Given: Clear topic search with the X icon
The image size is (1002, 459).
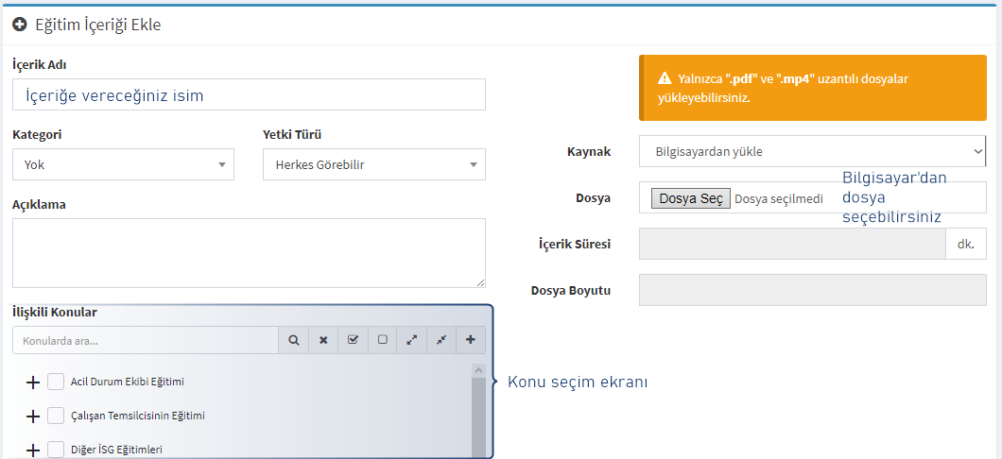Looking at the screenshot, I should point(323,340).
